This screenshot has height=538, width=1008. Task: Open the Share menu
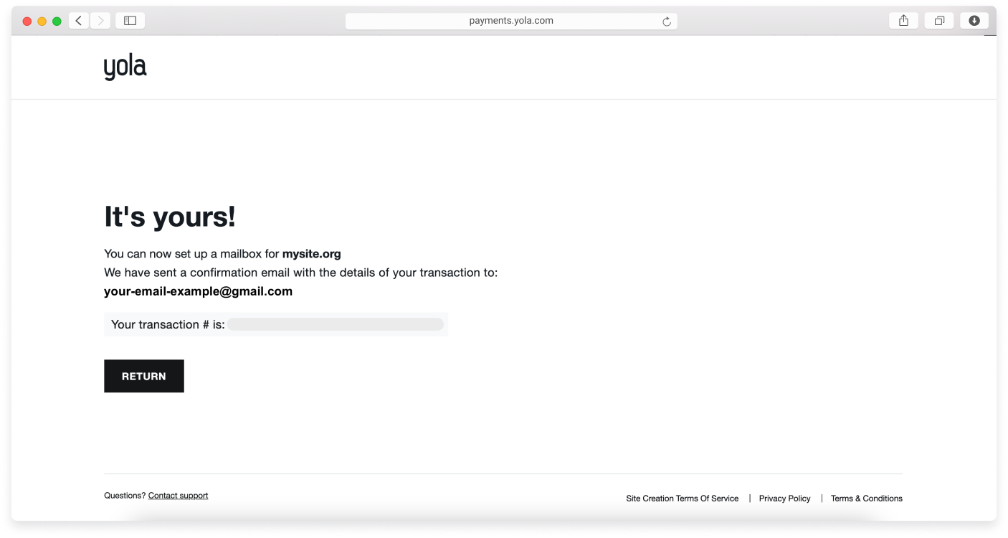click(903, 20)
